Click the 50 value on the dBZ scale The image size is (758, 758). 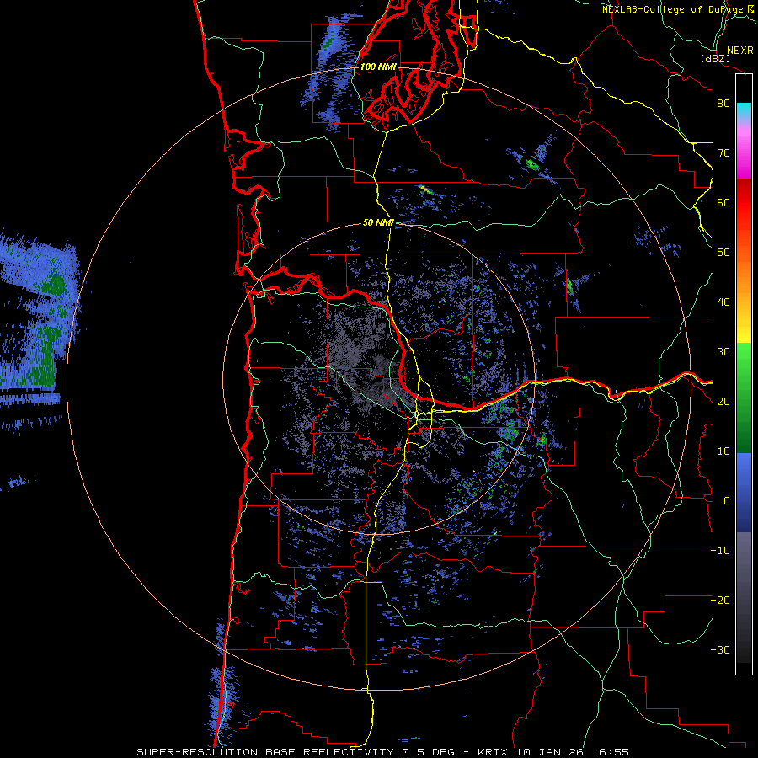click(723, 253)
